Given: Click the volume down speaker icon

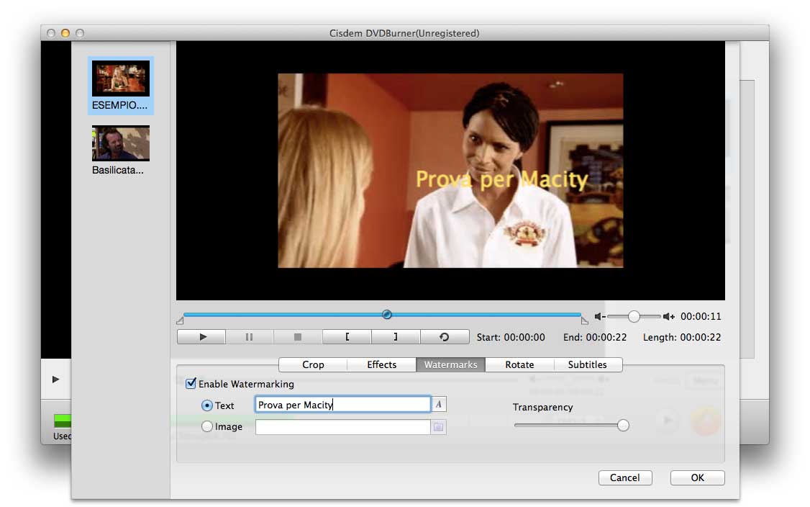Looking at the screenshot, I should click(x=599, y=317).
